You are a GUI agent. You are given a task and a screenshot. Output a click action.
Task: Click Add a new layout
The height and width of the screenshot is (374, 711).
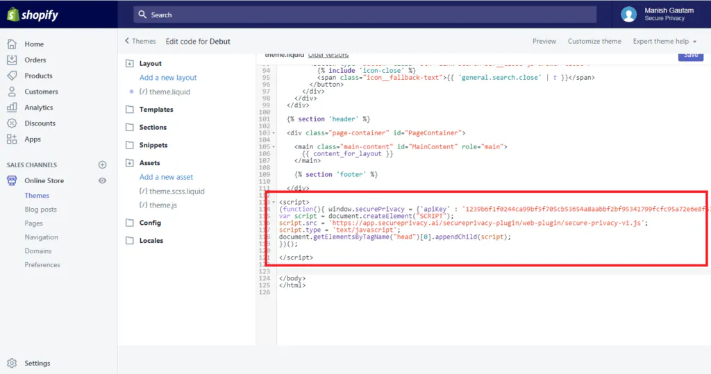pyautogui.click(x=168, y=78)
